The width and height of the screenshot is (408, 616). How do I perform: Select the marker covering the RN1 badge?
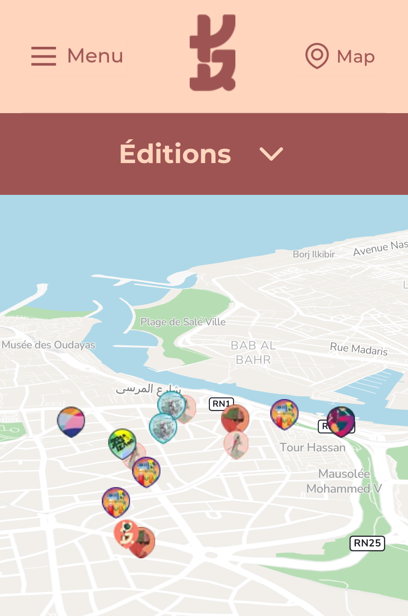[x=235, y=418]
